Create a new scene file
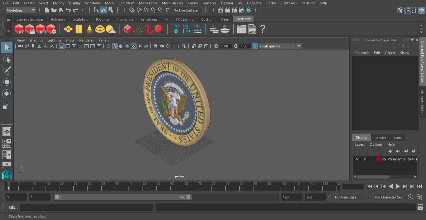Image resolution: width=426 pixels, height=220 pixels. pos(46,10)
